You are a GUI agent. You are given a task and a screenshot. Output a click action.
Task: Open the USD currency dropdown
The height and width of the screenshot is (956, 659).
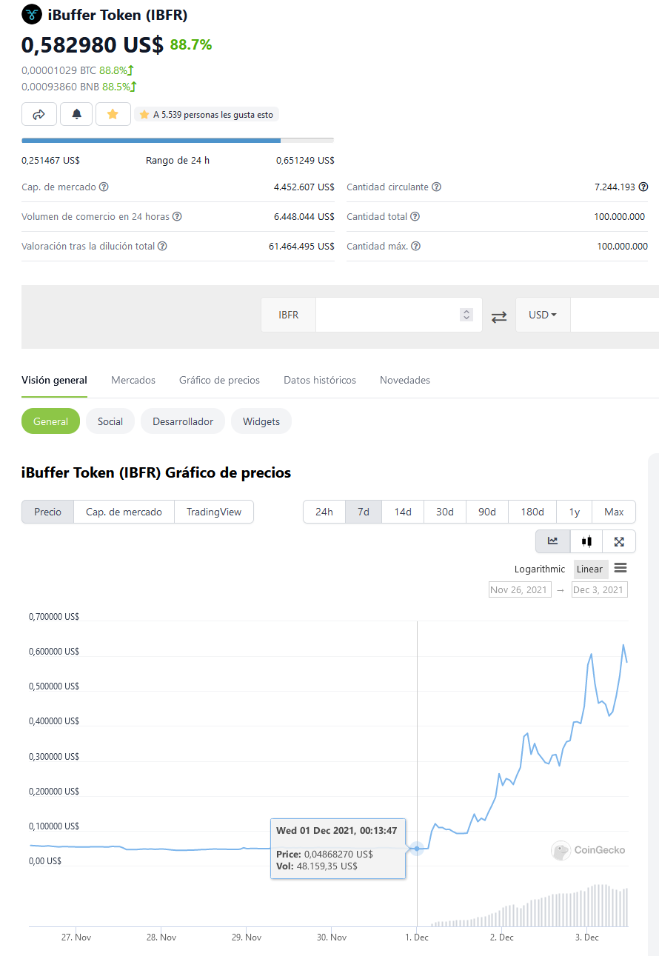point(542,315)
